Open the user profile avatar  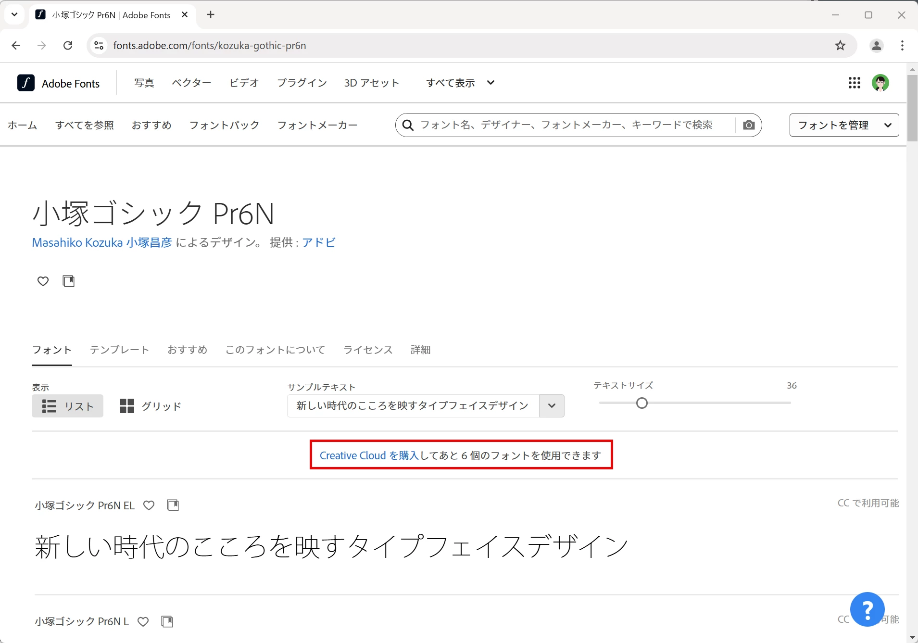[880, 83]
